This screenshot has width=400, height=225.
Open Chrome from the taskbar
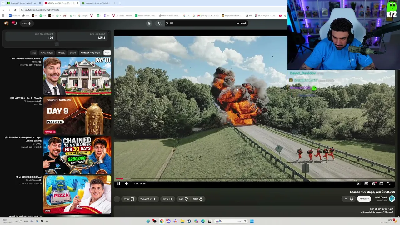pyautogui.click(x=162, y=221)
